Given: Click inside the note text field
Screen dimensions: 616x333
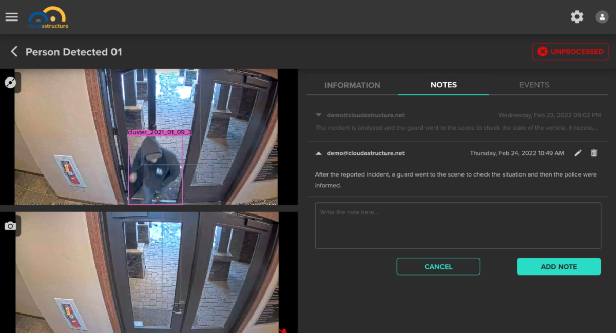Looking at the screenshot, I should click(457, 225).
